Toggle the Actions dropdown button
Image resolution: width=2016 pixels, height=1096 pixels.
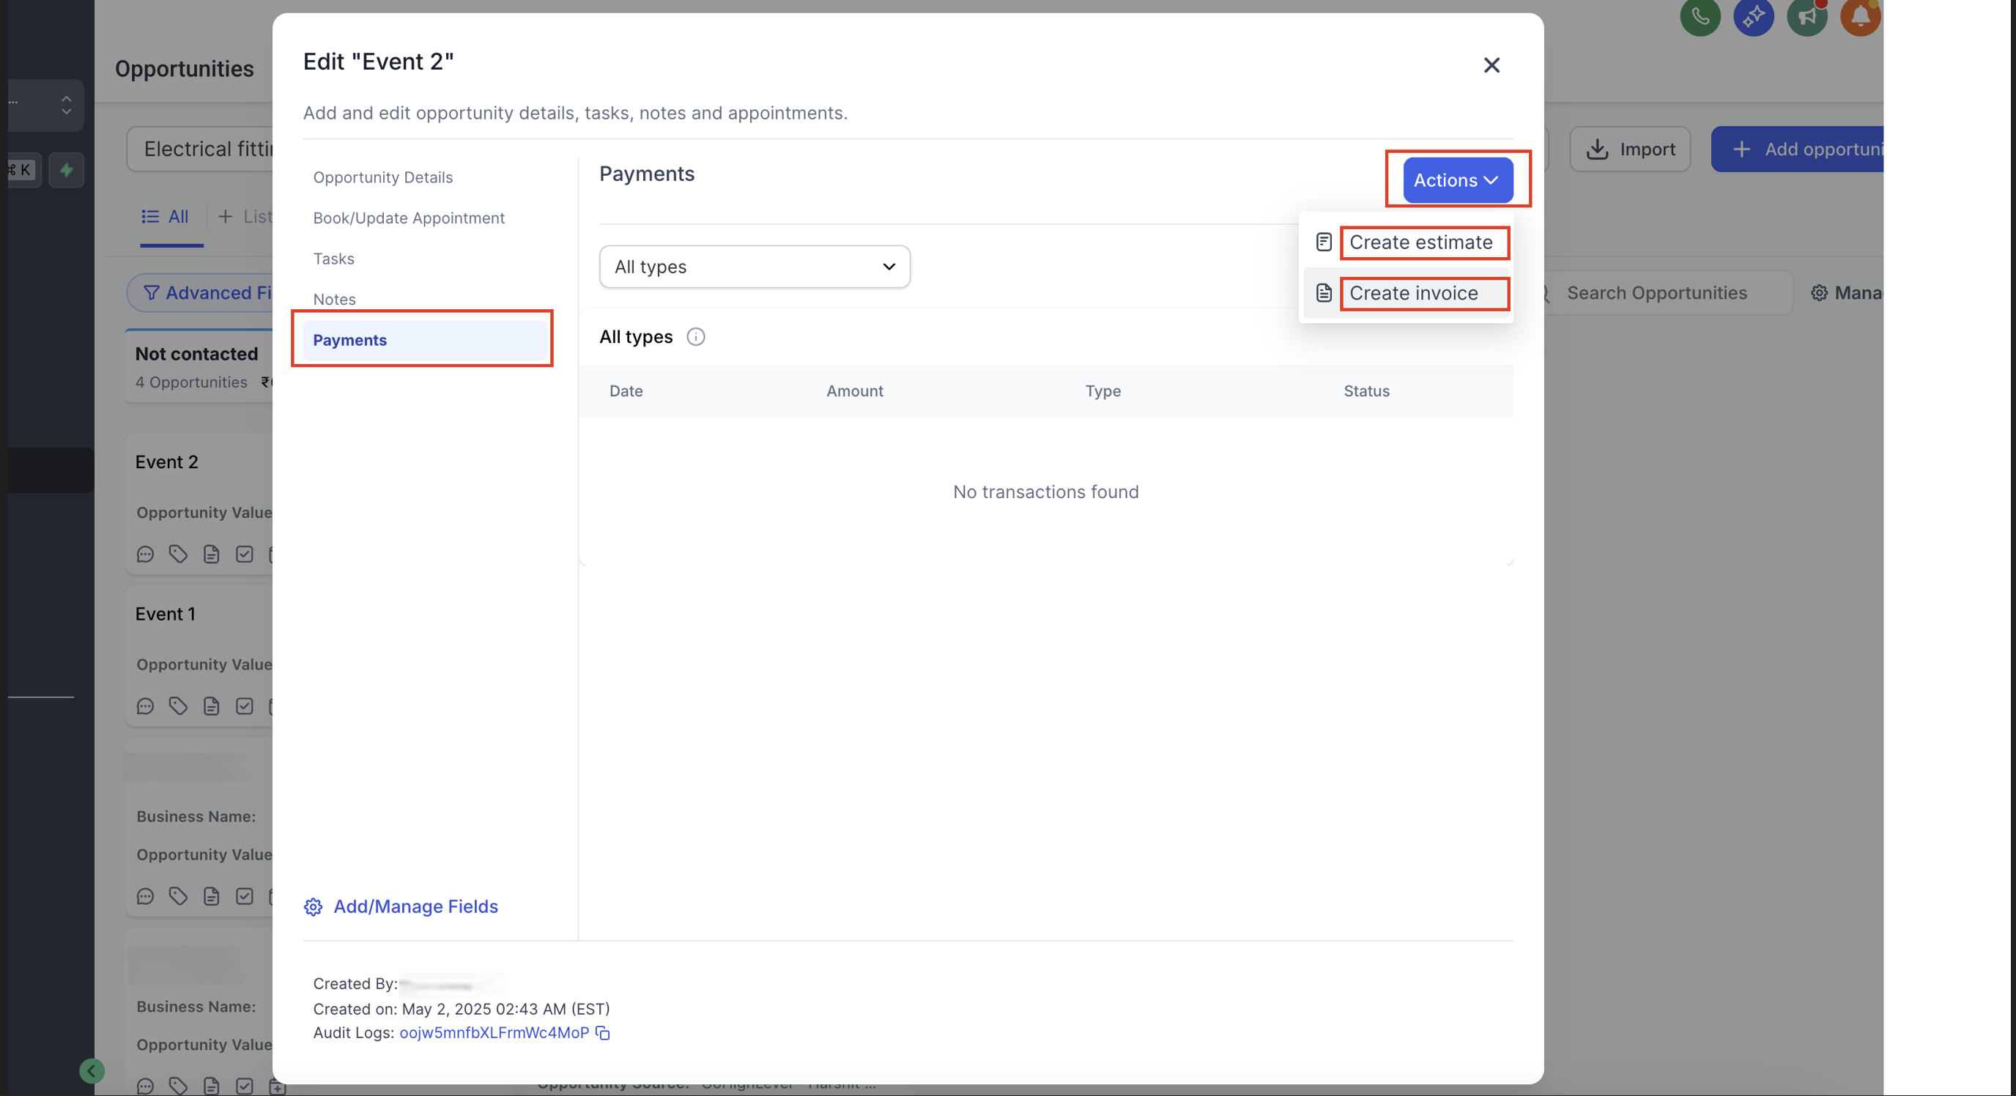pyautogui.click(x=1456, y=180)
